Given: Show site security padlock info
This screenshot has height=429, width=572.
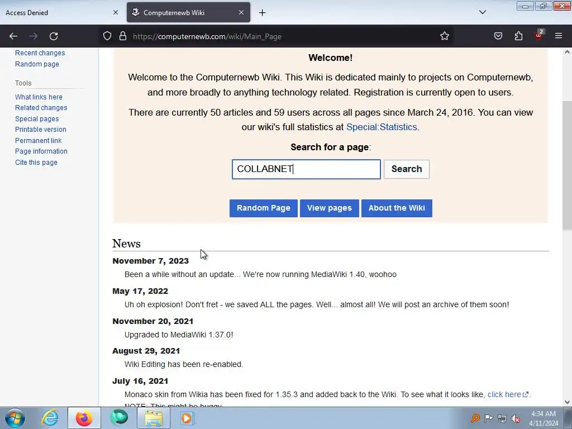Looking at the screenshot, I should click(123, 36).
